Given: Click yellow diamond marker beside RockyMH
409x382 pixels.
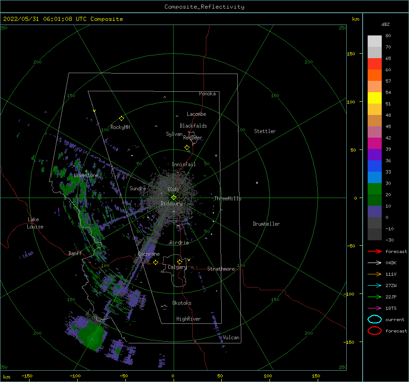Looking at the screenshot, I should coord(121,119).
